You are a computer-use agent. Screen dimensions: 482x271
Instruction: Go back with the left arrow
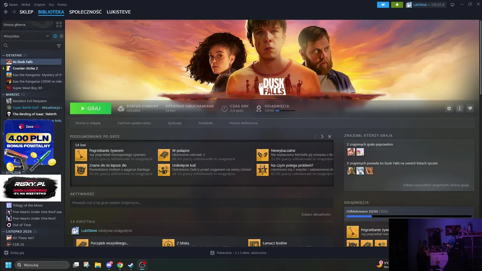6,12
